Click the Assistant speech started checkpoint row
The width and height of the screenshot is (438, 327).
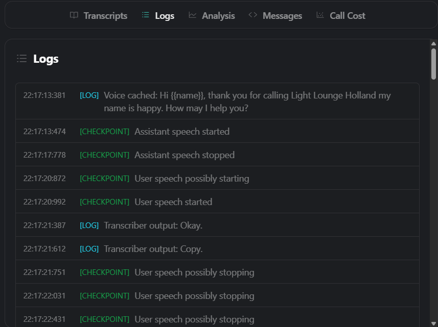point(217,131)
